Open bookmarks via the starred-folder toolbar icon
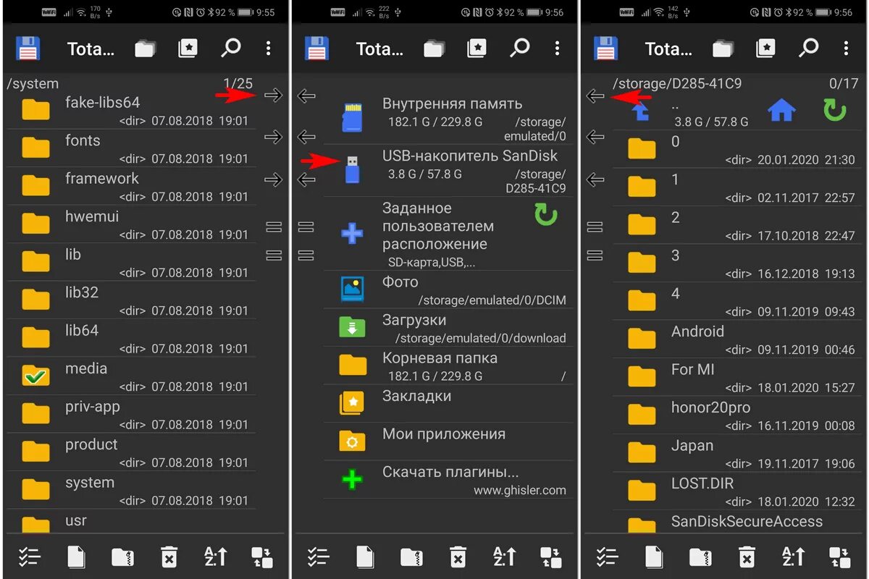869x579 pixels. (188, 48)
